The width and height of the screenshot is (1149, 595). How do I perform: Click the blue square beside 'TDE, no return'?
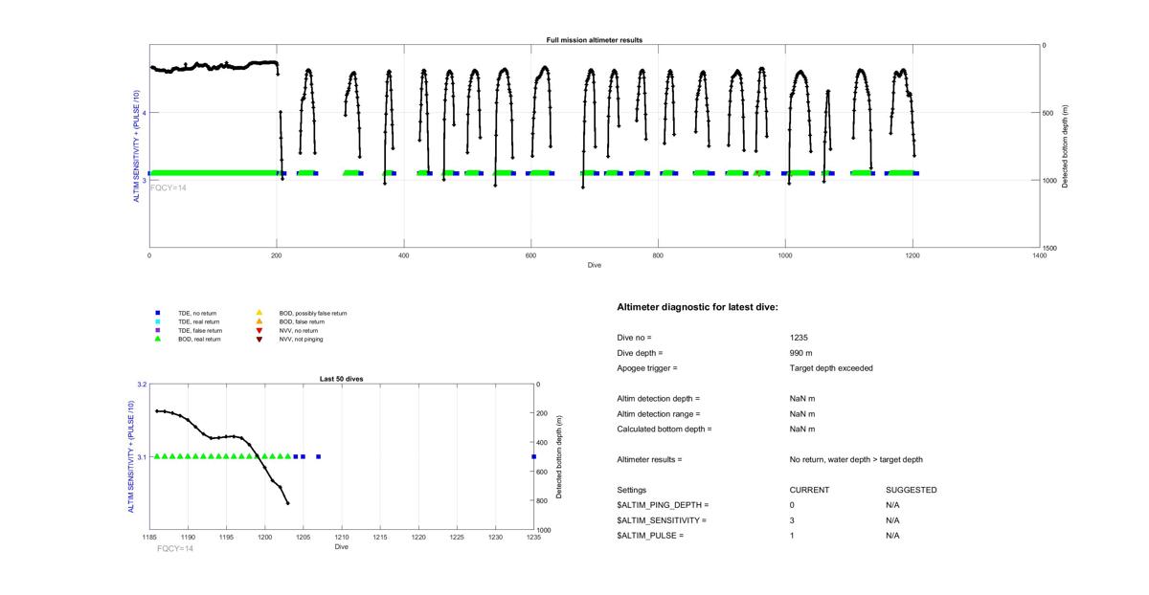(x=157, y=313)
